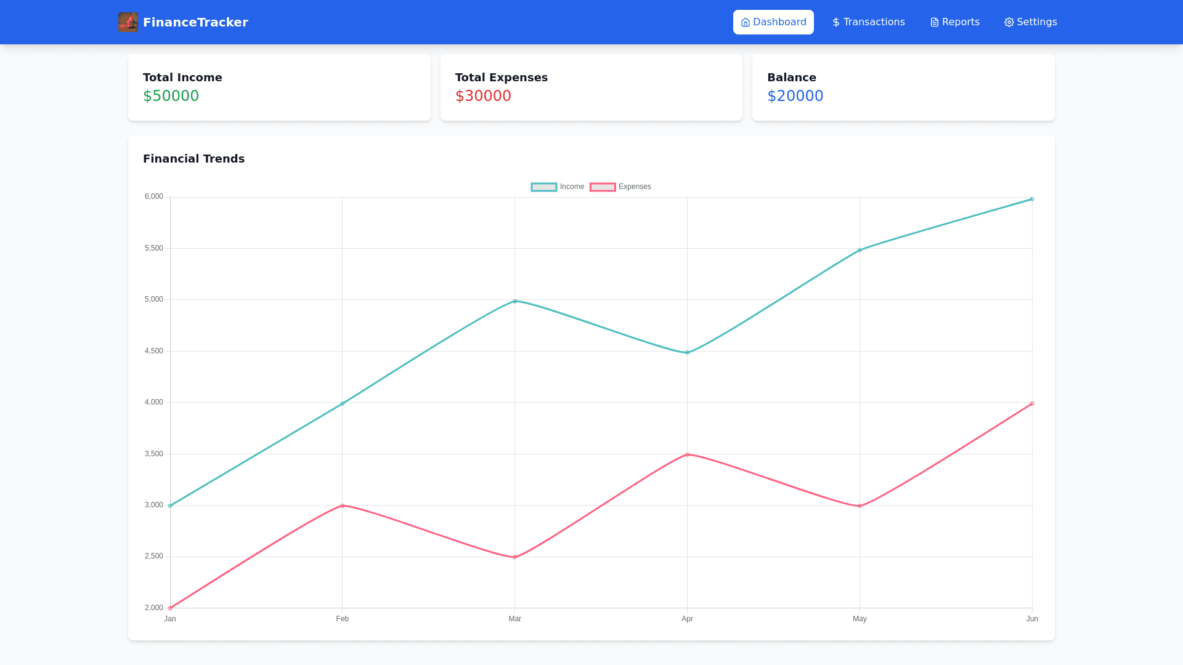Toggle the Income series legend swatch
The image size is (1183, 665).
point(544,187)
